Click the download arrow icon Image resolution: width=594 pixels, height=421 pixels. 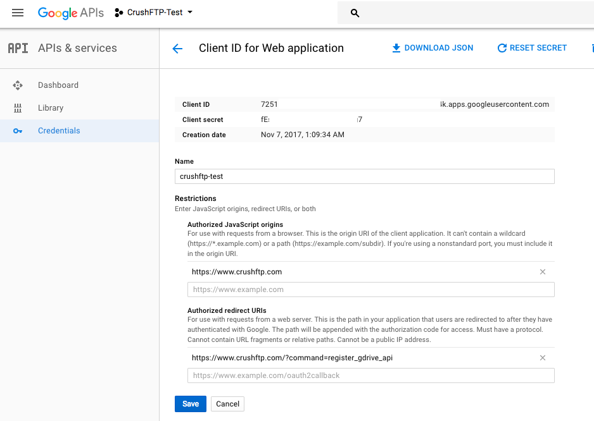(396, 48)
